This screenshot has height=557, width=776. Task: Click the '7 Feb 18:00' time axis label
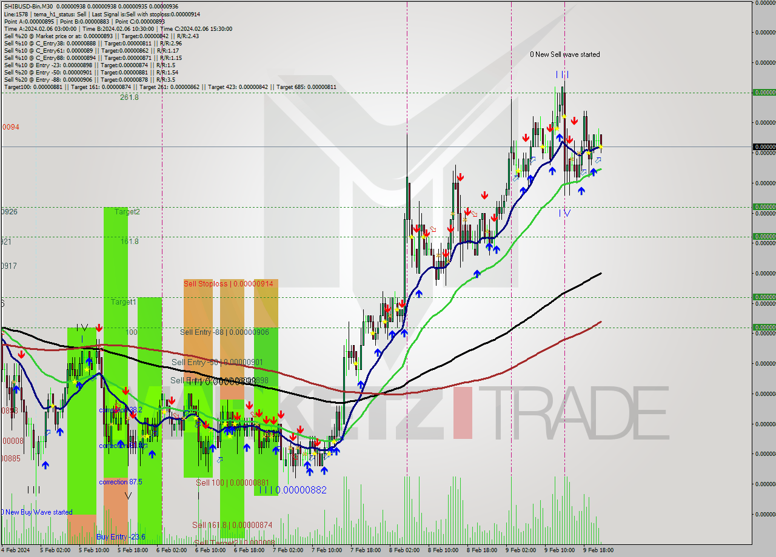[366, 550]
